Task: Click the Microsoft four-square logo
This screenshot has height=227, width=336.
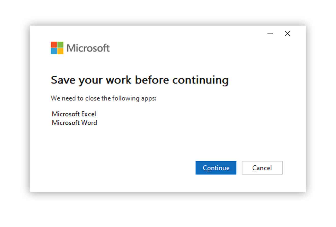Action: (57, 48)
